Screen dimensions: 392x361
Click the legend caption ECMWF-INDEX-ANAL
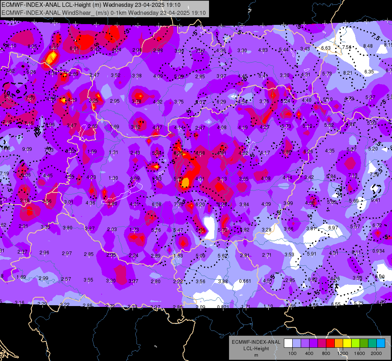[256, 342]
